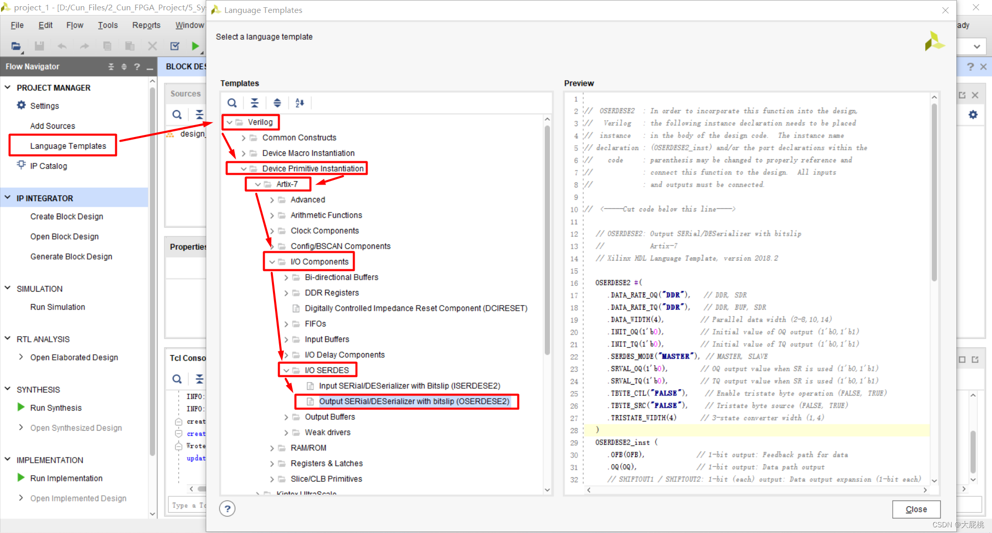Select Input SERial/DESerializer (ISERDESE2) template
This screenshot has width=992, height=533.
409,386
